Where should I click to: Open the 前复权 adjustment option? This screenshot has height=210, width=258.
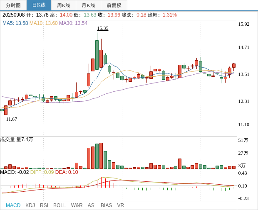[x=114, y=5]
